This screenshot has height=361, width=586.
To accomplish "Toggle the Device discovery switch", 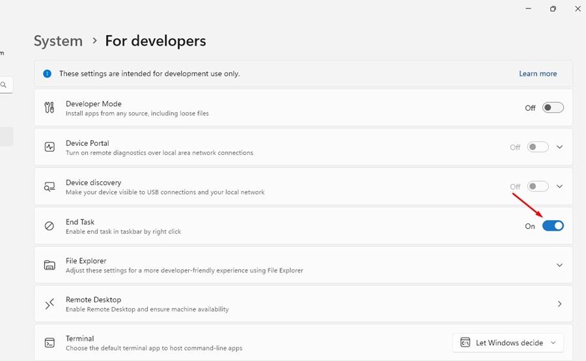I will 538,186.
